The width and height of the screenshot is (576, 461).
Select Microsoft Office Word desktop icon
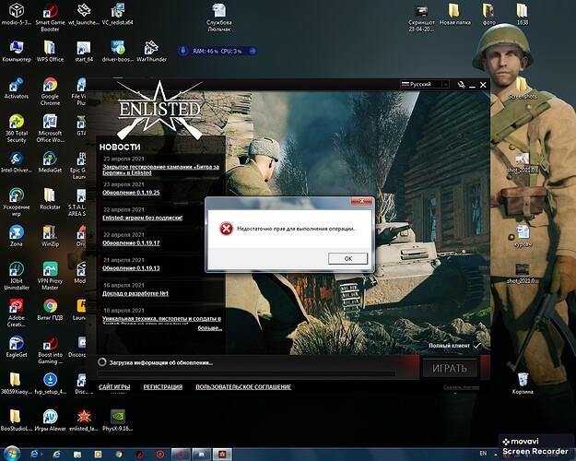click(50, 128)
